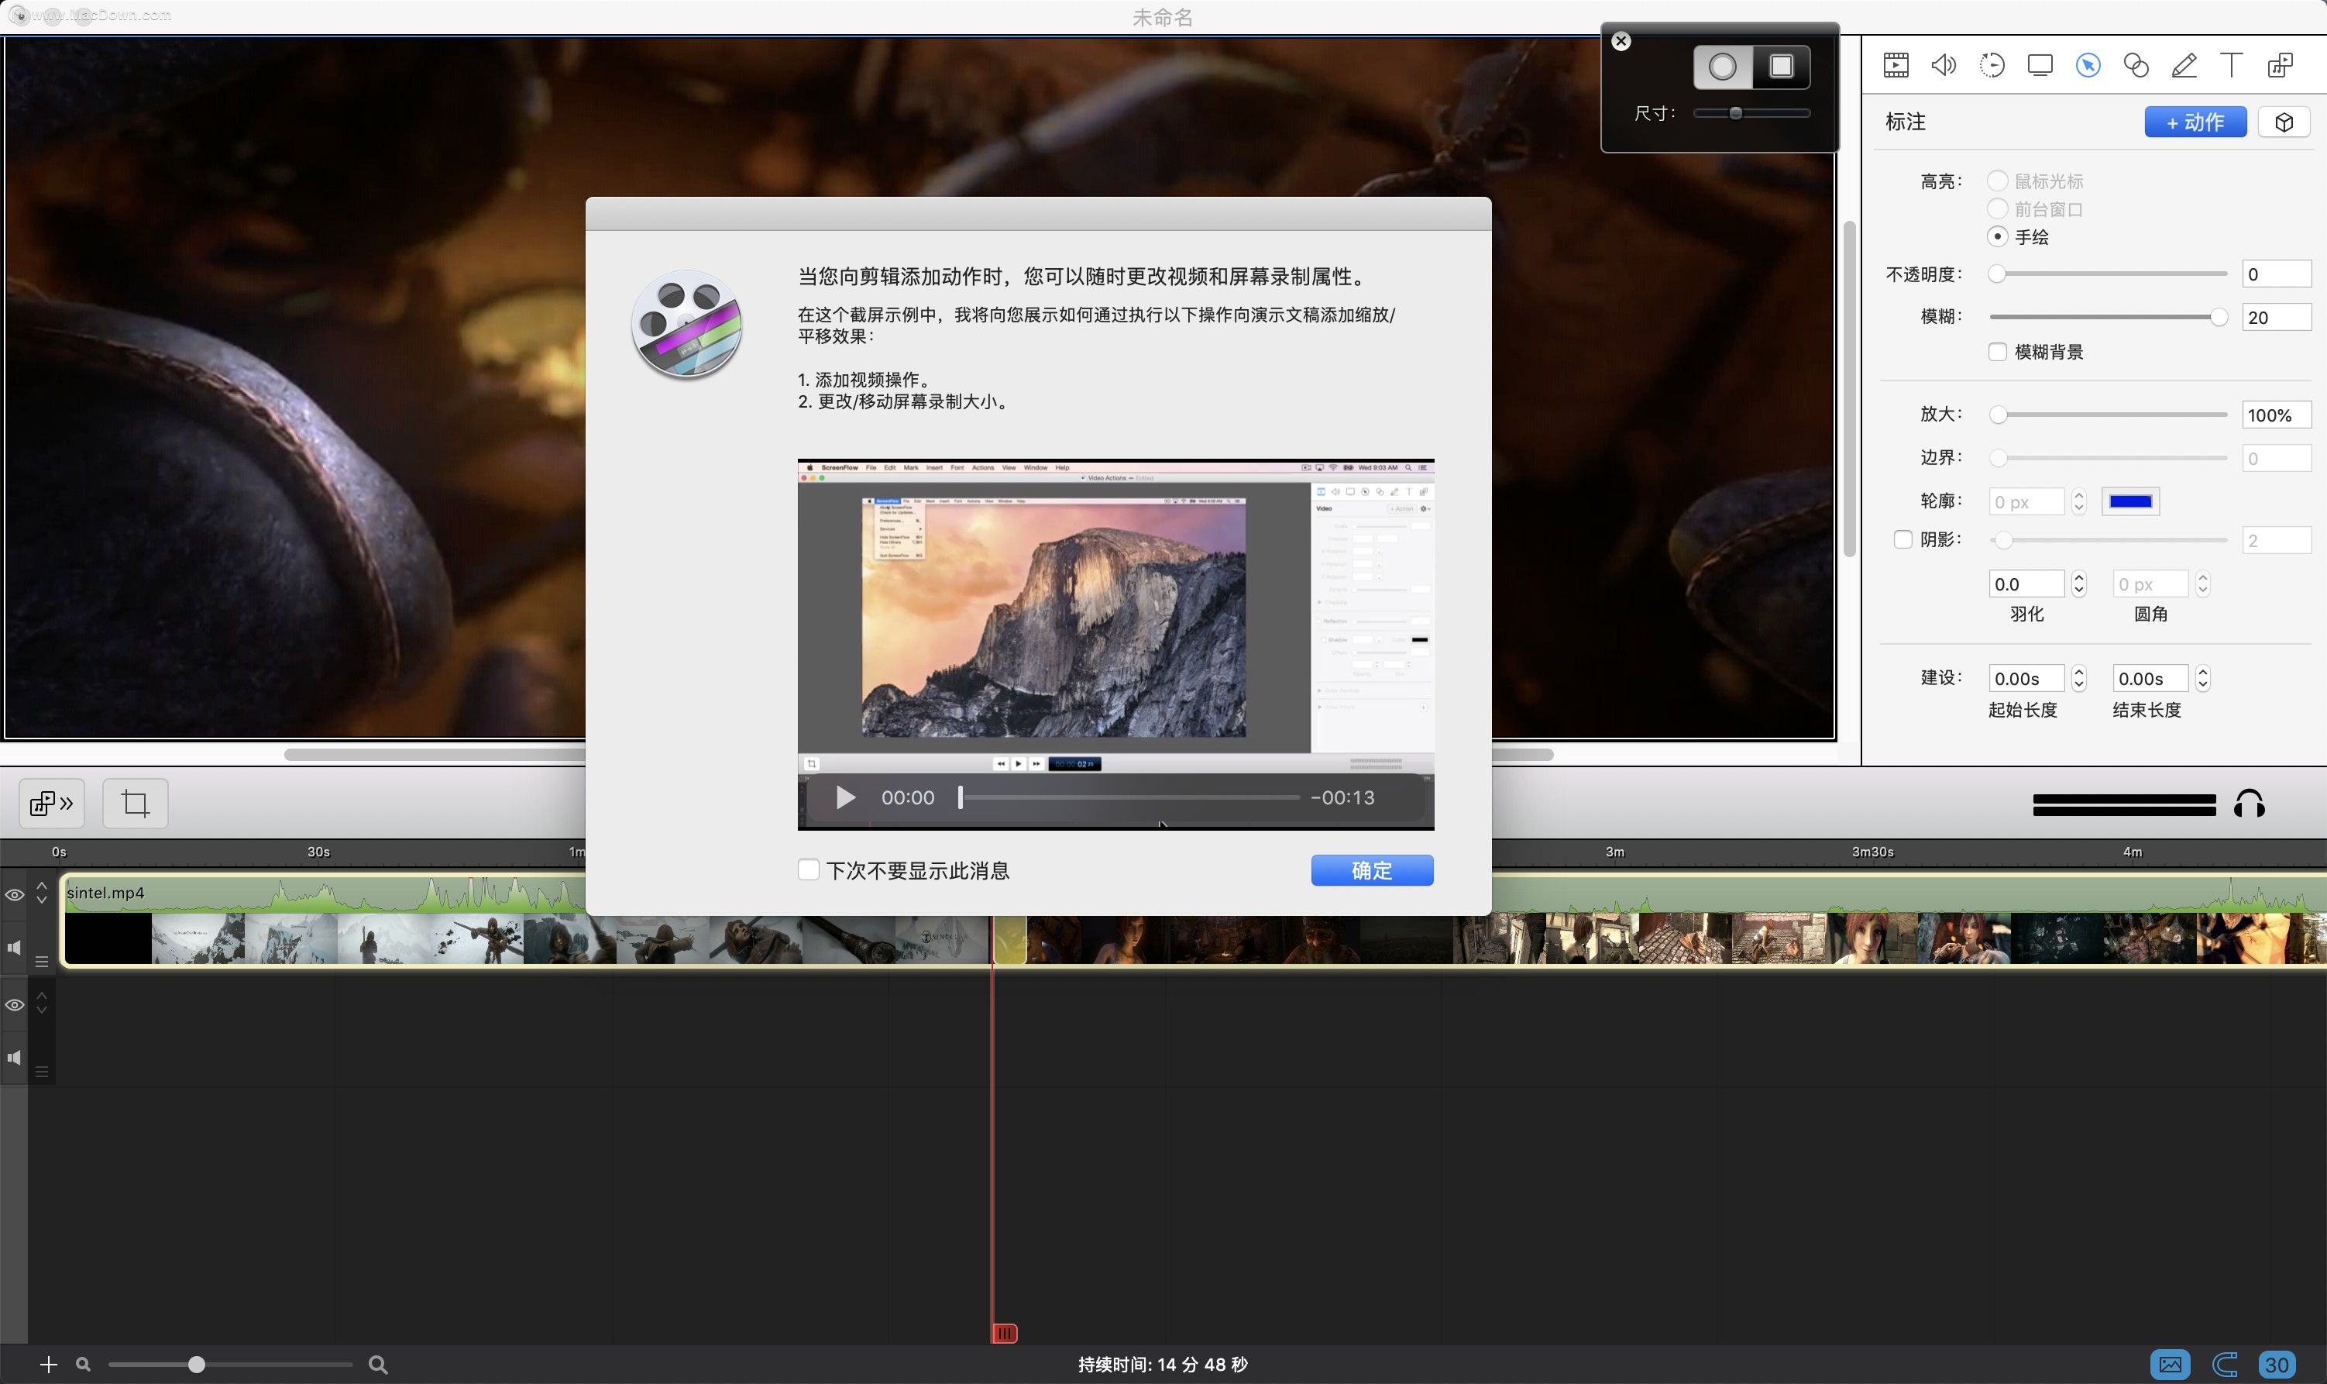Enable the 阴影 shadow checkbox

pos(1903,540)
